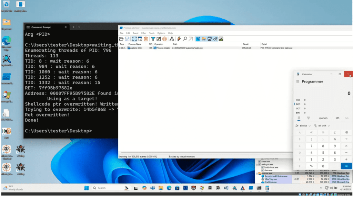This screenshot has height=198, width=353.
Task: Open the Options menu in Process Monitor
Action: [x=161, y=33]
